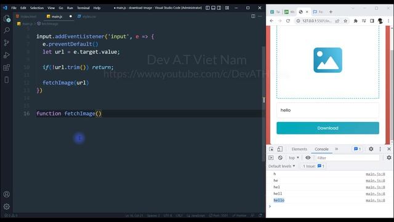Reload the browser page
Screen dimensions: 394x222
288,21
